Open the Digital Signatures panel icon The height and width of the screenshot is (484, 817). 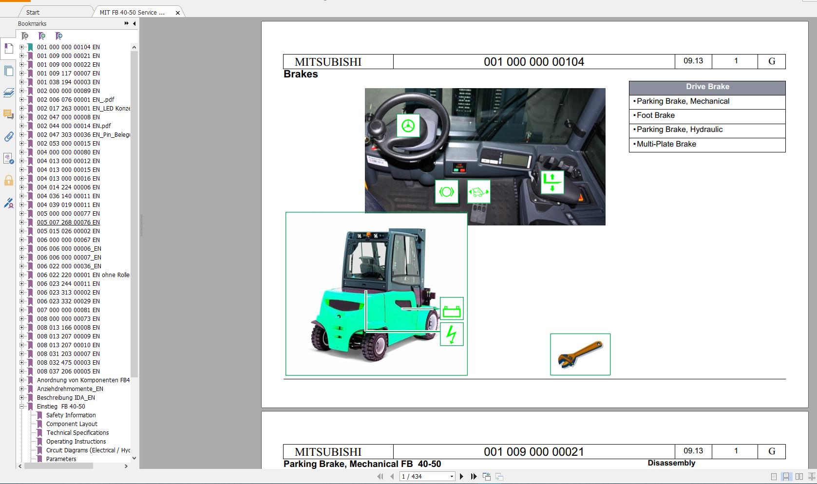[x=8, y=159]
